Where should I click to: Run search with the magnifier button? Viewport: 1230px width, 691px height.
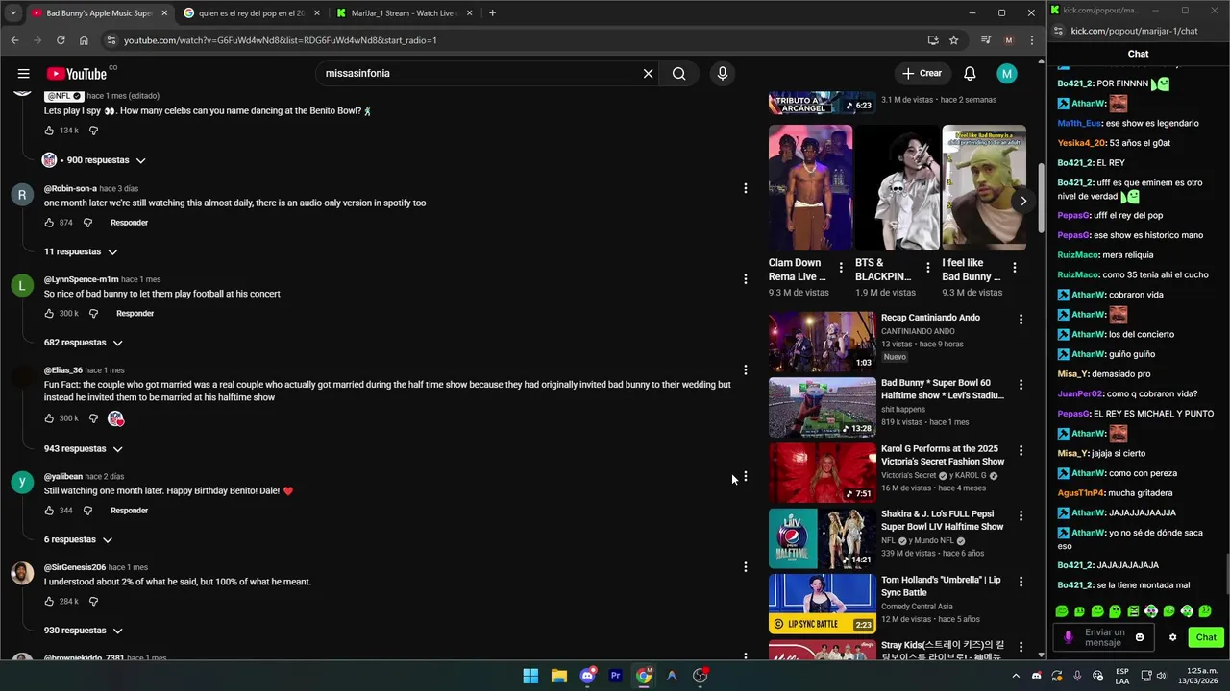click(x=679, y=74)
